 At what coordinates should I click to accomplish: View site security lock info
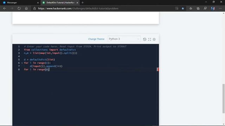(34, 8)
